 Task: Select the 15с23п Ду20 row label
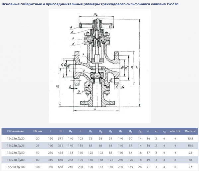point(16,138)
